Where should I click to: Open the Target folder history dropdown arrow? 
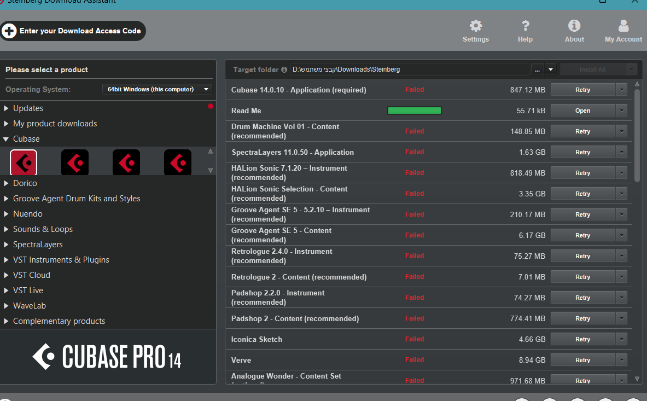(x=550, y=69)
